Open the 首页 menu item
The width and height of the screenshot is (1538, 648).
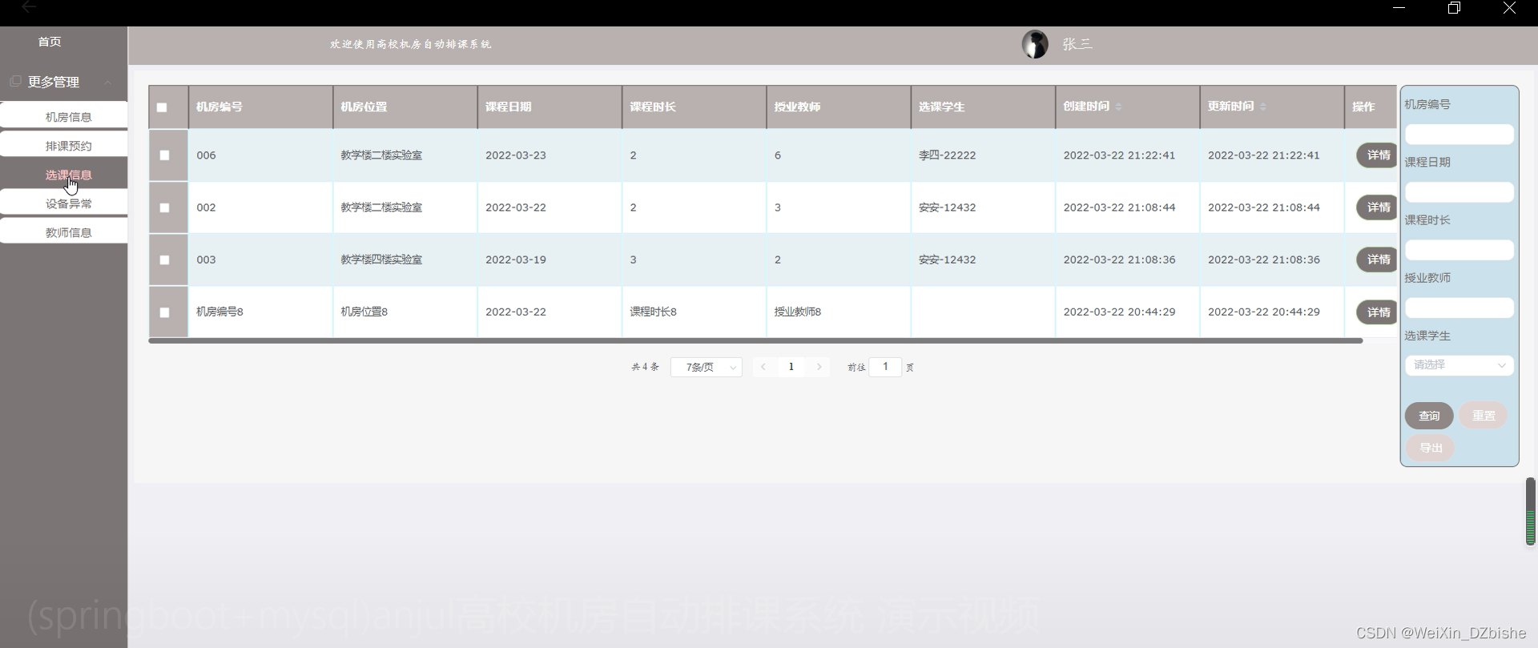coord(50,42)
